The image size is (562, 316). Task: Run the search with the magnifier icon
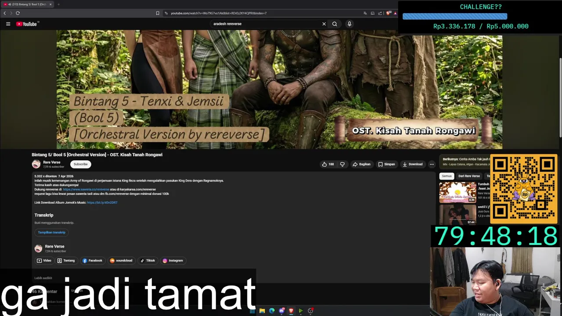(335, 24)
